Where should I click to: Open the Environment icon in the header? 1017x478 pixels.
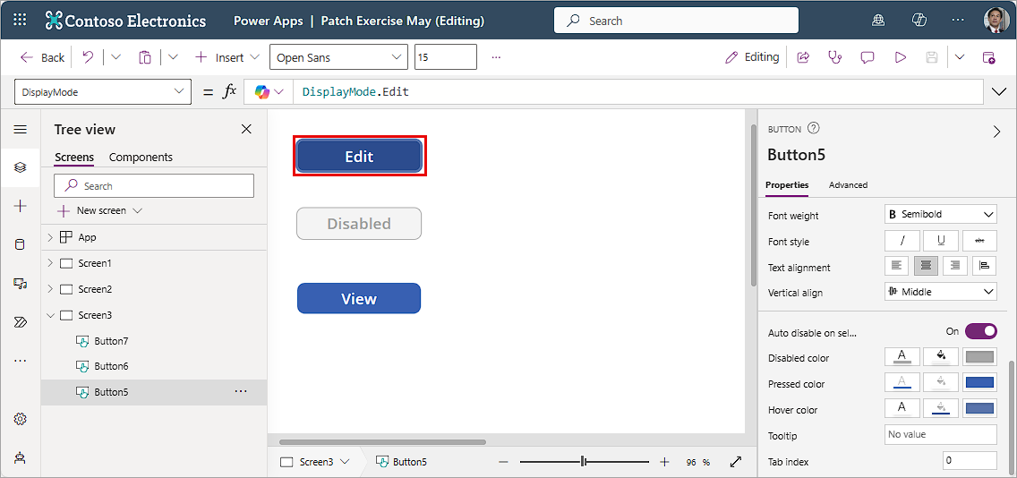[878, 20]
